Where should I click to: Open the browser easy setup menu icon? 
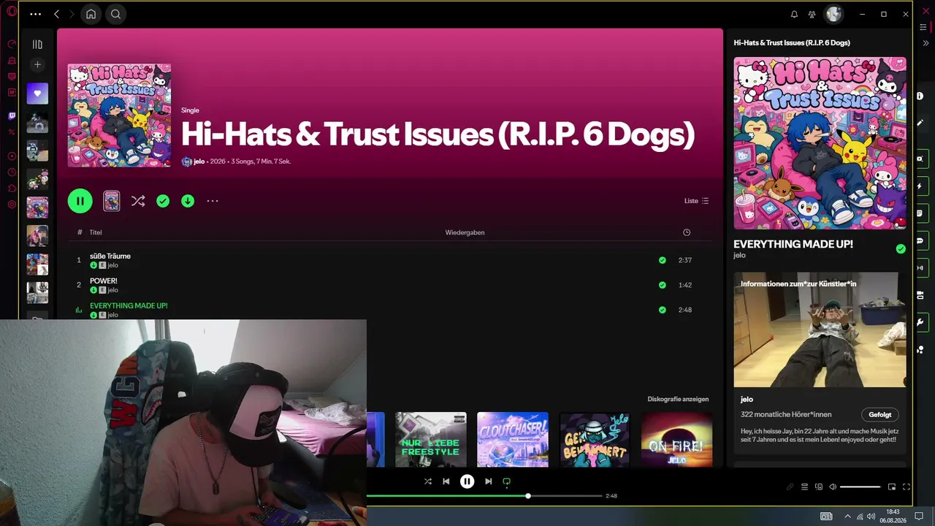click(x=923, y=27)
